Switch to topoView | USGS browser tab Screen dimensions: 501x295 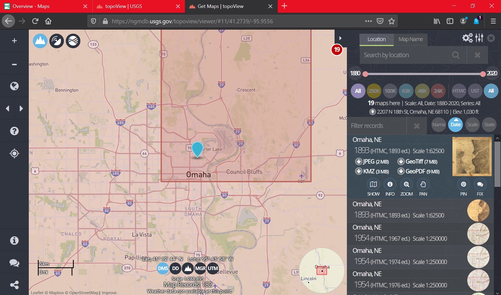coord(139,6)
